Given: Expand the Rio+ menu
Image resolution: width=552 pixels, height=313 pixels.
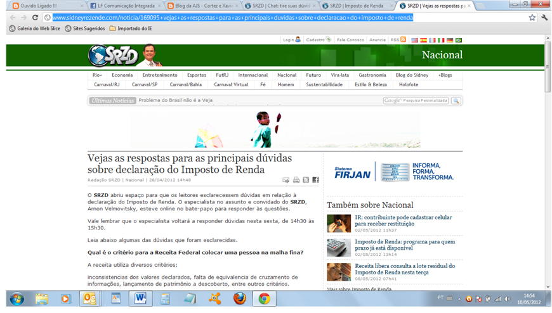Looking at the screenshot, I should pyautogui.click(x=97, y=75).
